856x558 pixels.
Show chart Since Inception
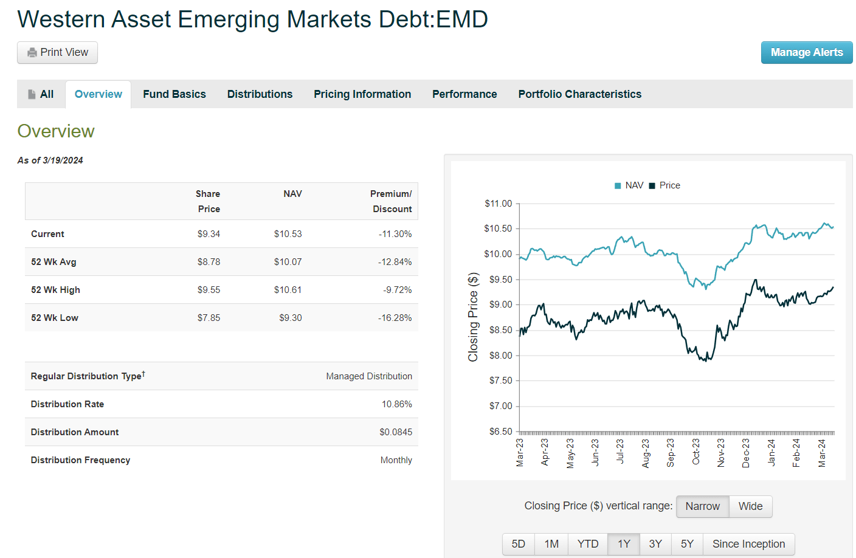(748, 544)
